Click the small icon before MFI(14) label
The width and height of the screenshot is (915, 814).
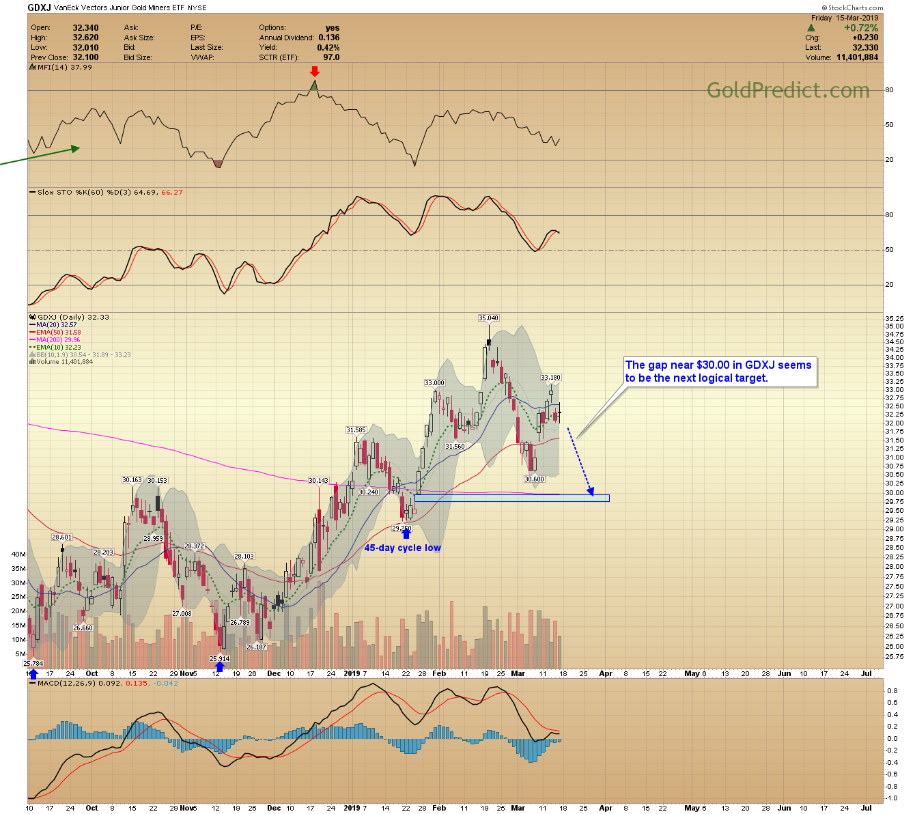coord(32,67)
